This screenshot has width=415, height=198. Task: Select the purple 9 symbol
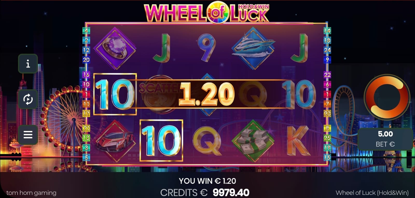pyautogui.click(x=206, y=48)
